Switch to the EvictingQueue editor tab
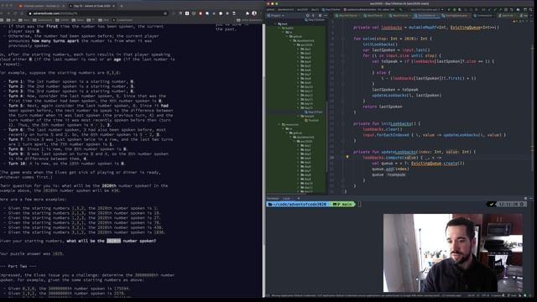This screenshot has width=537, height=302. tap(456, 15)
